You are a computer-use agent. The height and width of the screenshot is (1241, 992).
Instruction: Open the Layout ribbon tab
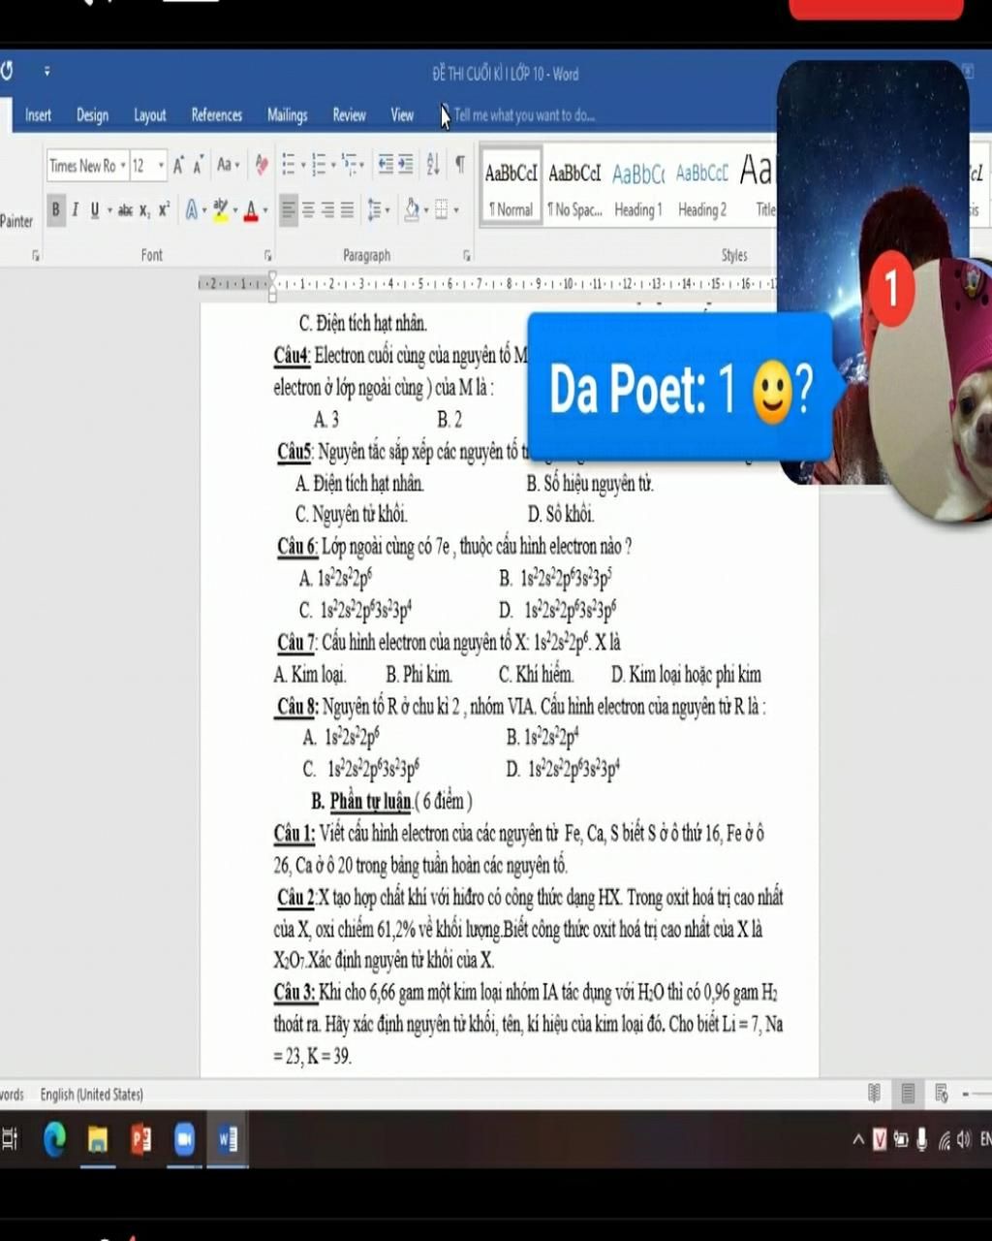click(x=150, y=115)
